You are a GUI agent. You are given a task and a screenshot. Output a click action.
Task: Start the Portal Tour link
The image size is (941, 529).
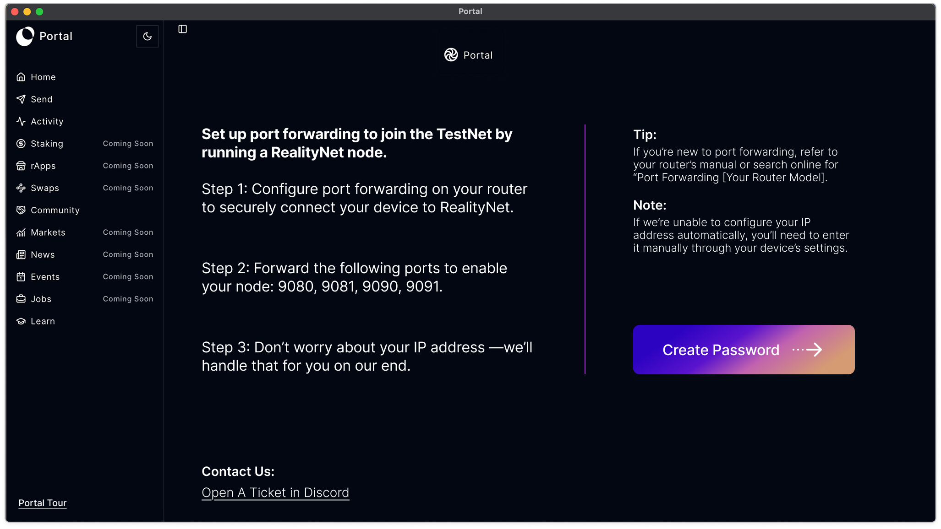pos(43,503)
